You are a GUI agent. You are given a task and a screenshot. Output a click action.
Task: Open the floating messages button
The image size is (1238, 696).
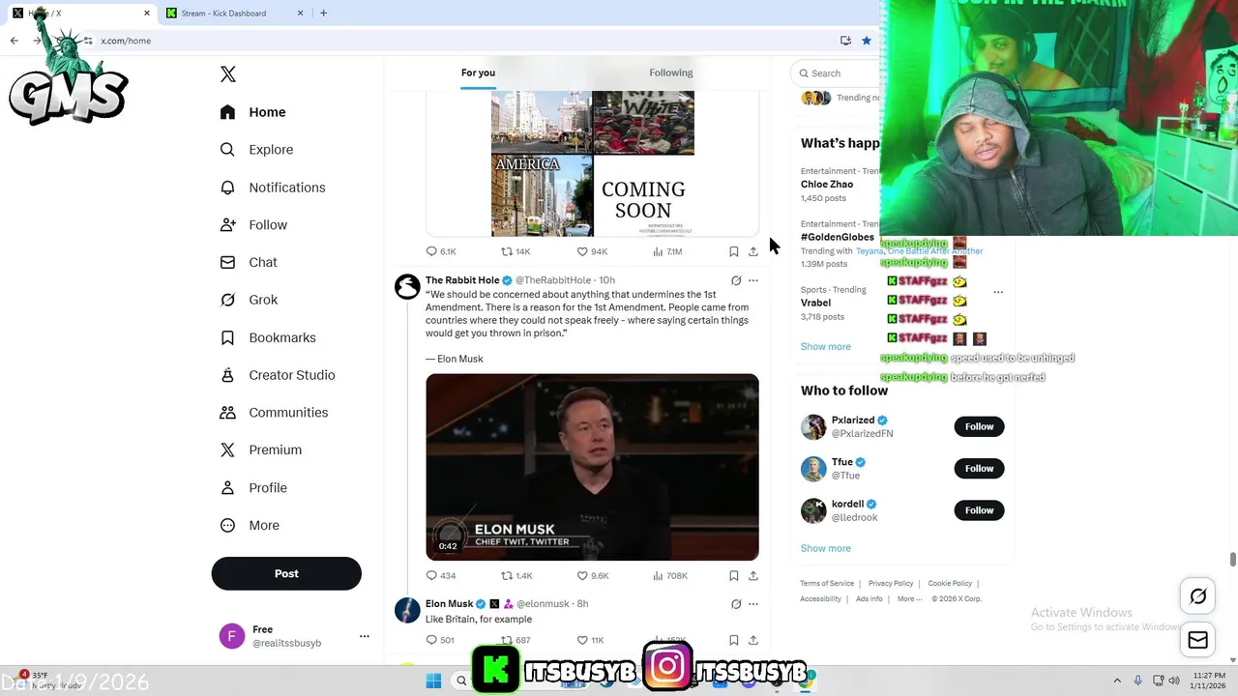click(1197, 640)
